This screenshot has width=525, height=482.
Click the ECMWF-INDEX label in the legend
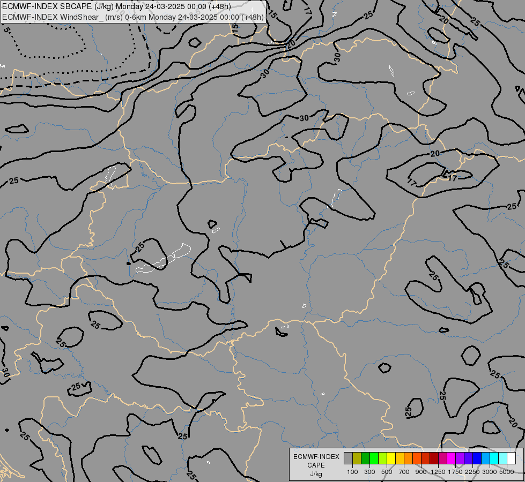316,457
